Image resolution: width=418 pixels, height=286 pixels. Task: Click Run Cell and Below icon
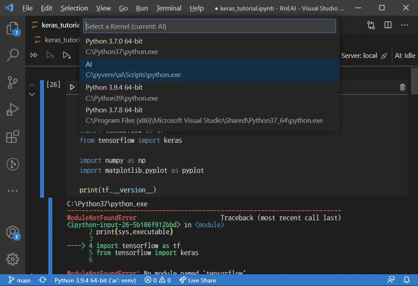pyautogui.click(x=67, y=55)
